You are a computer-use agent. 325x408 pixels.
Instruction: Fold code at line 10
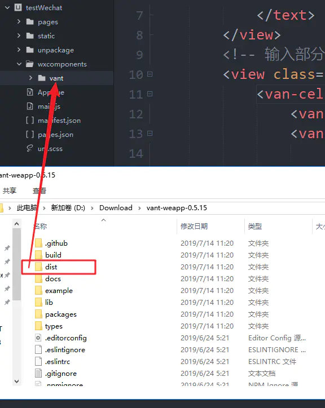tap(150, 74)
